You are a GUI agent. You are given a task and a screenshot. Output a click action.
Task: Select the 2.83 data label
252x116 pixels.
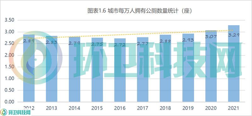(x=51, y=42)
